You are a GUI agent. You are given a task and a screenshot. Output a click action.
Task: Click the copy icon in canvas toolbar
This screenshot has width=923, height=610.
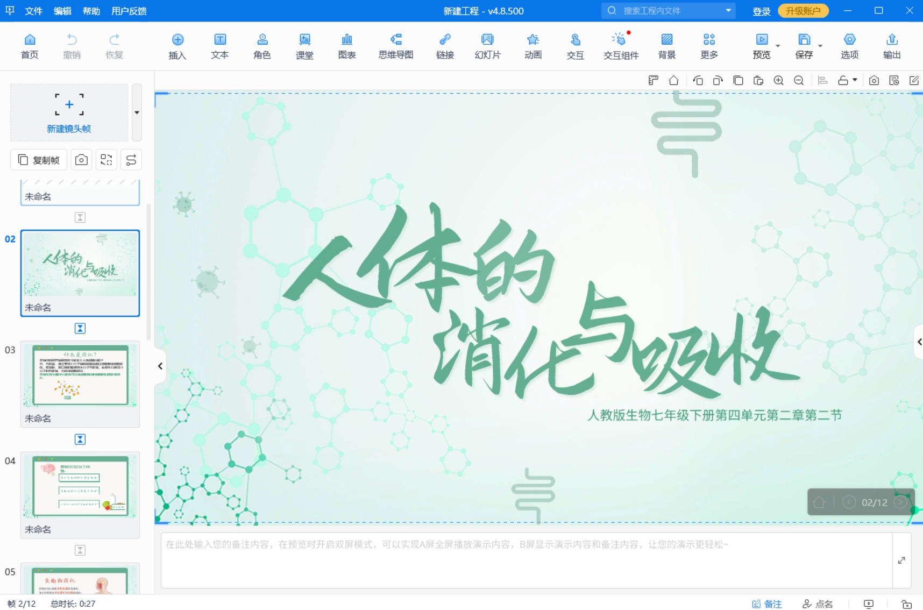738,81
